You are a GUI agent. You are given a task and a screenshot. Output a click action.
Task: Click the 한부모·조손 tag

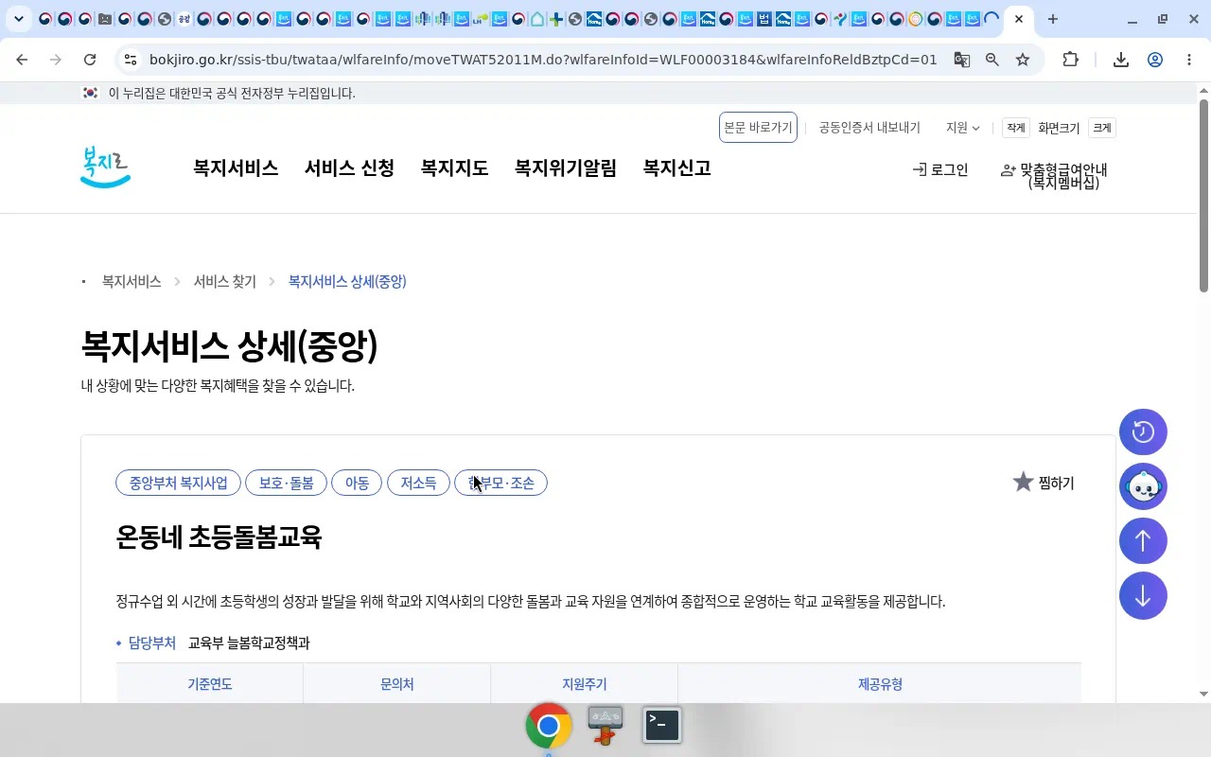pyautogui.click(x=501, y=483)
